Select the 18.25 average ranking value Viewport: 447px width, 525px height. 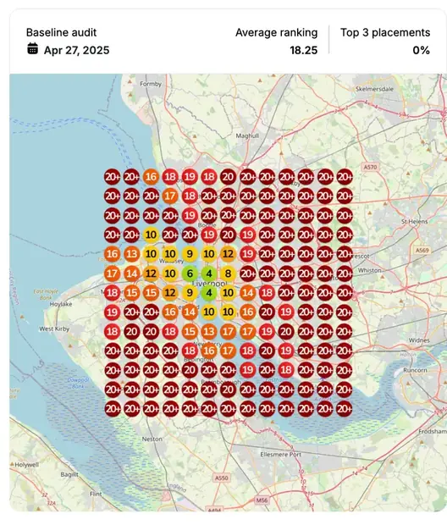(303, 50)
